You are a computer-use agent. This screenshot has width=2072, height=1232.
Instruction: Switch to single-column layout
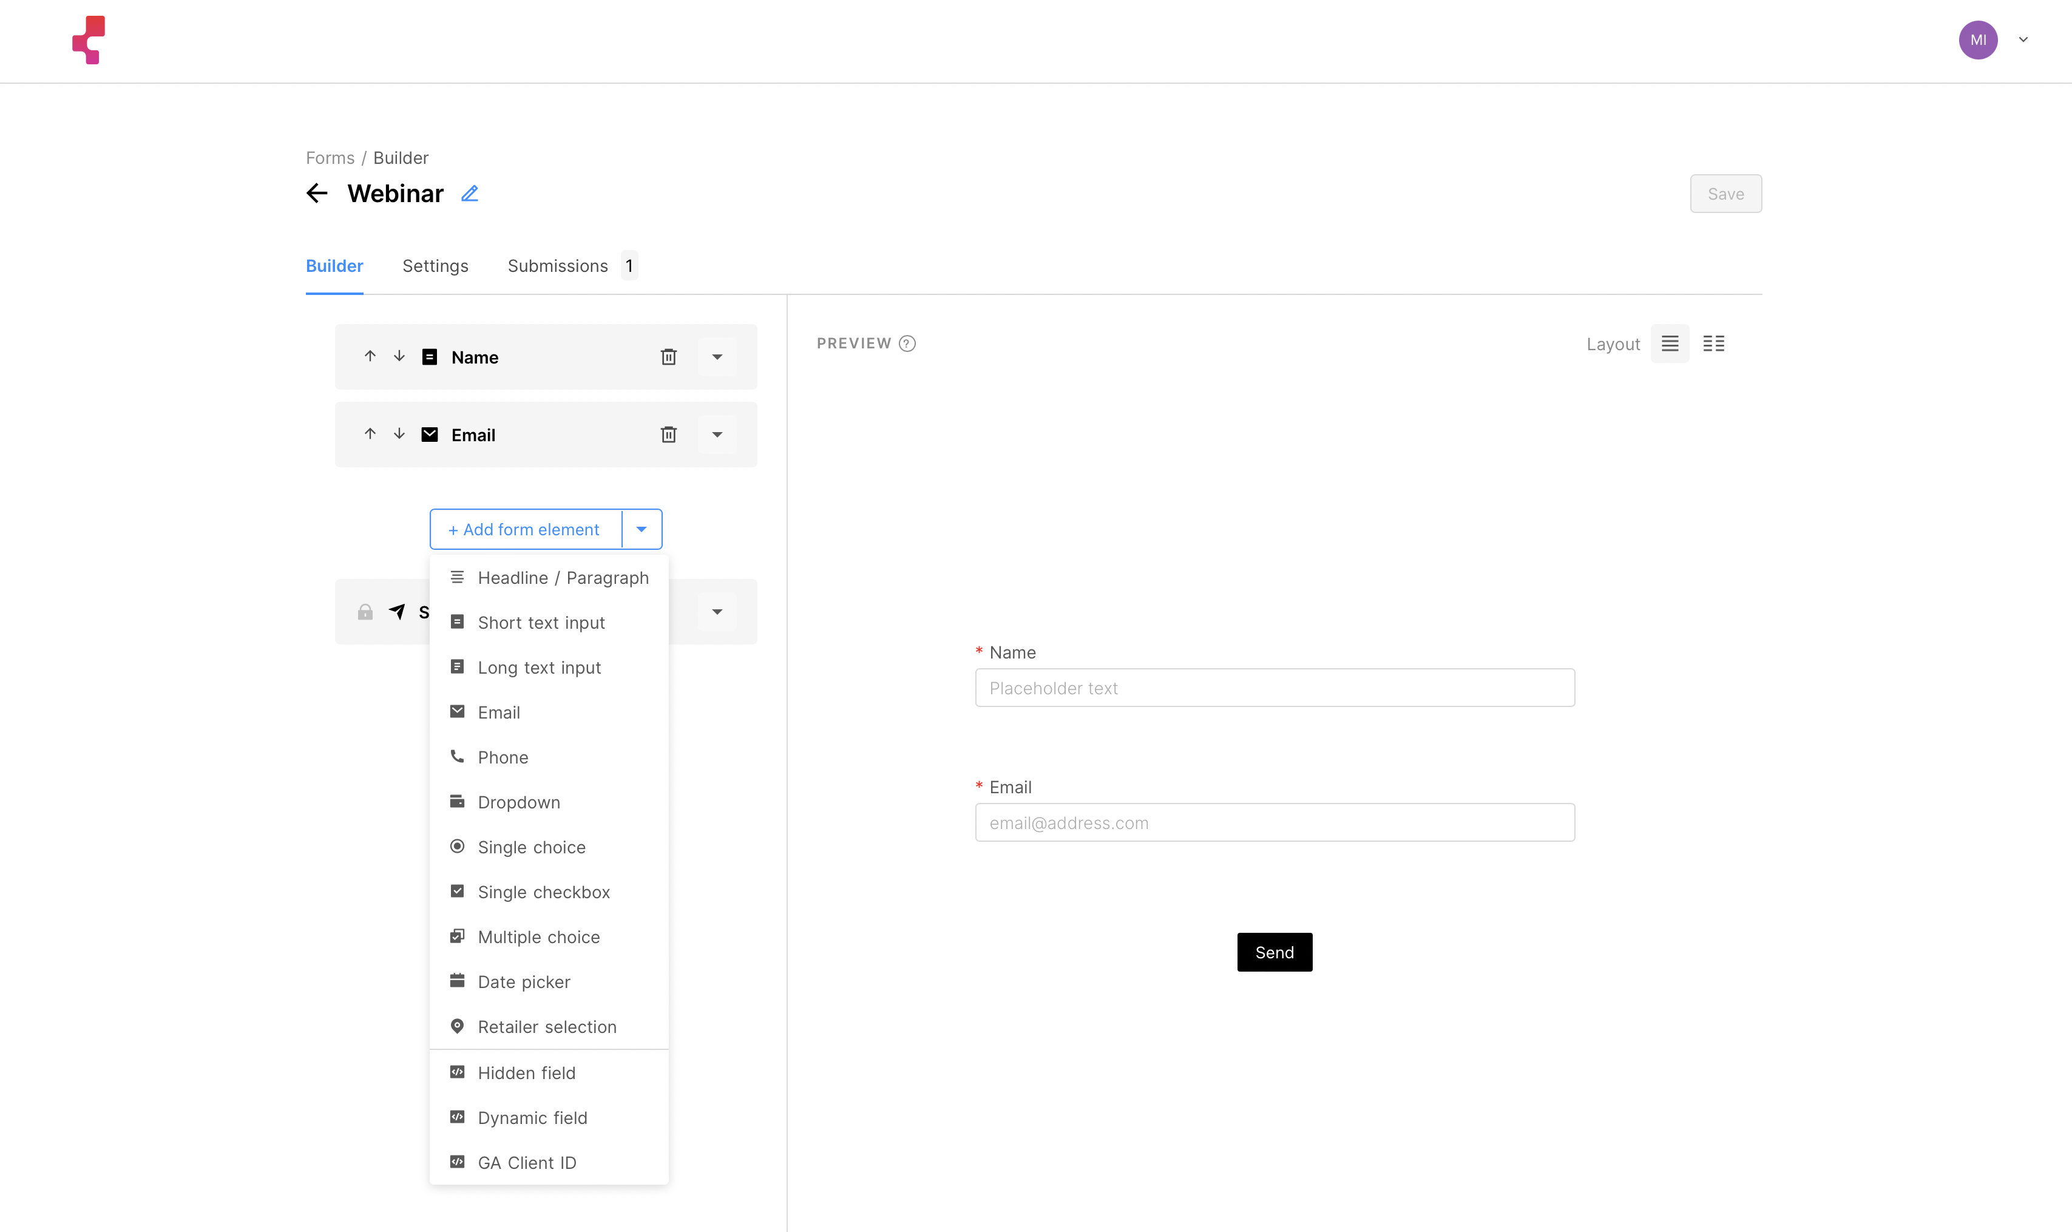click(1670, 344)
